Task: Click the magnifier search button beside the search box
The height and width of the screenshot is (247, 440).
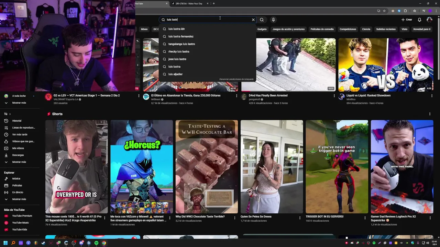Action: coord(262,20)
